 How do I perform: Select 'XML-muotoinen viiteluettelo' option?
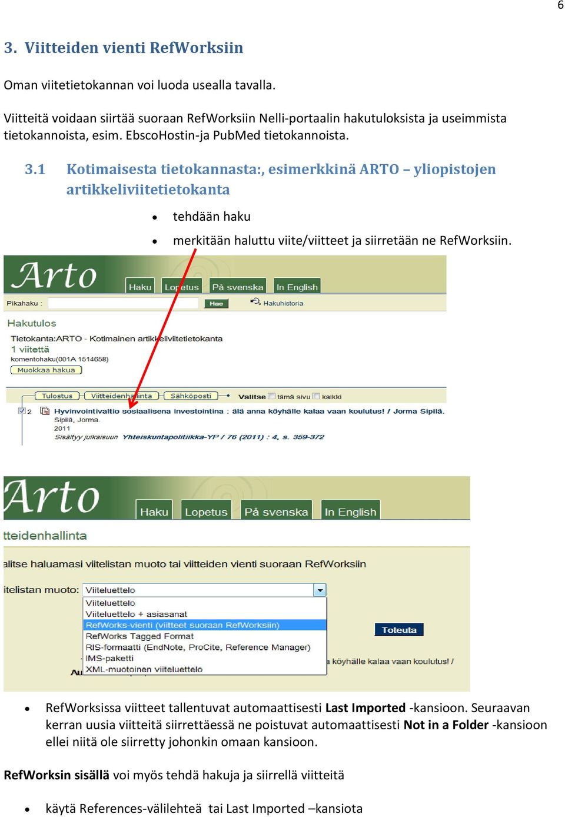[x=144, y=669]
